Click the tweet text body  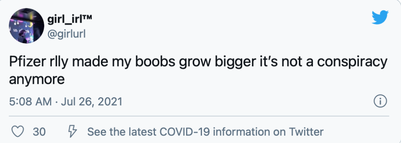[198, 70]
